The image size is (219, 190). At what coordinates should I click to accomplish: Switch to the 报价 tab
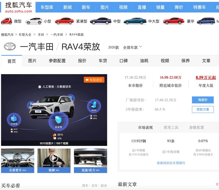tap(82, 61)
